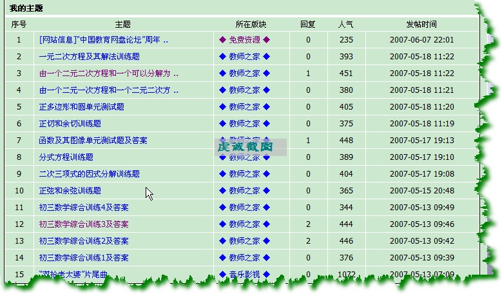502x294 pixels.
Task: Open the 初三数学综合训练3及答案 topic
Action: click(x=84, y=224)
